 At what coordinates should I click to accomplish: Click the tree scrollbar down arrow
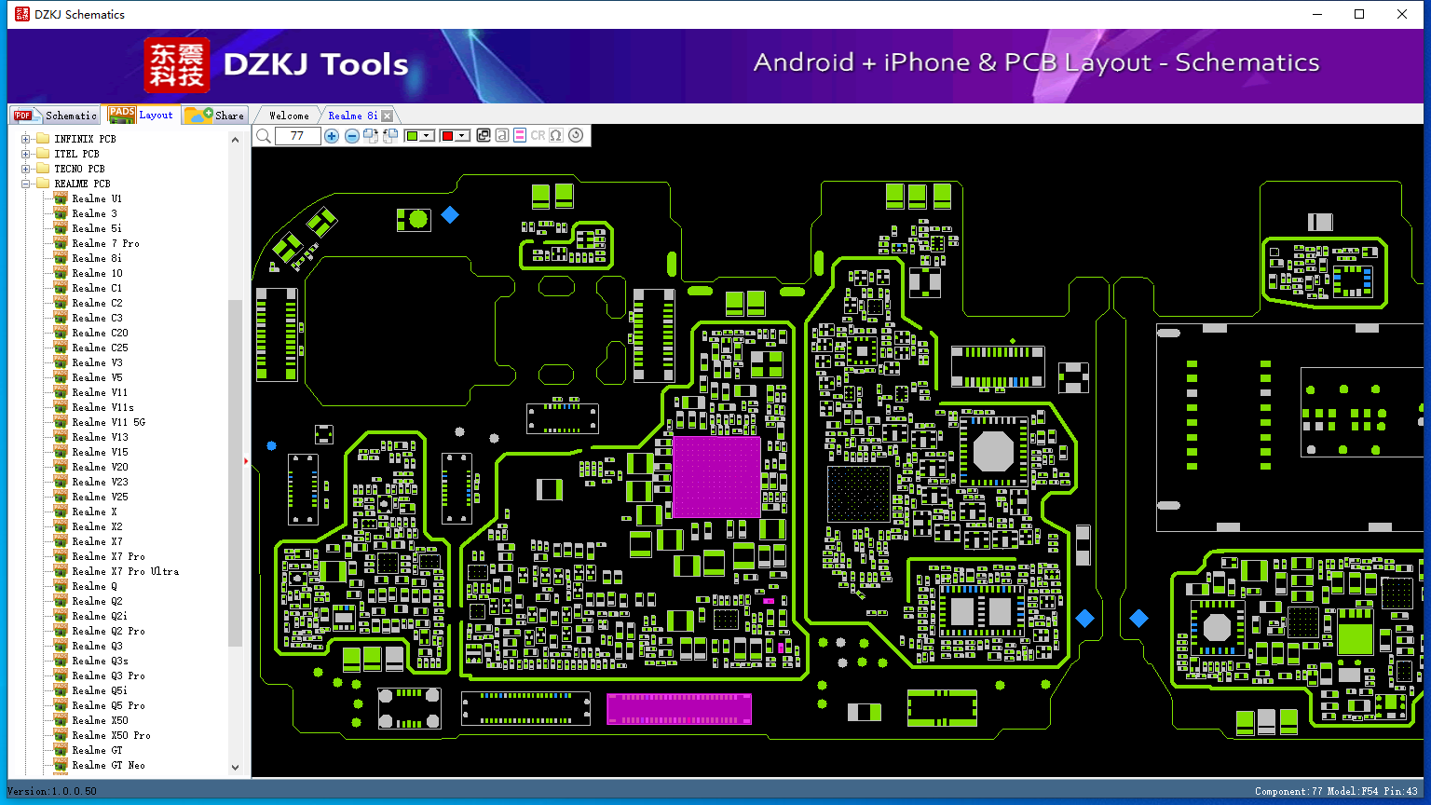235,768
